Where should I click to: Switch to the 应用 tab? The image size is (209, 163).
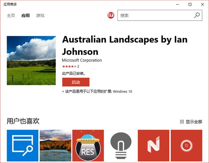(x=25, y=15)
